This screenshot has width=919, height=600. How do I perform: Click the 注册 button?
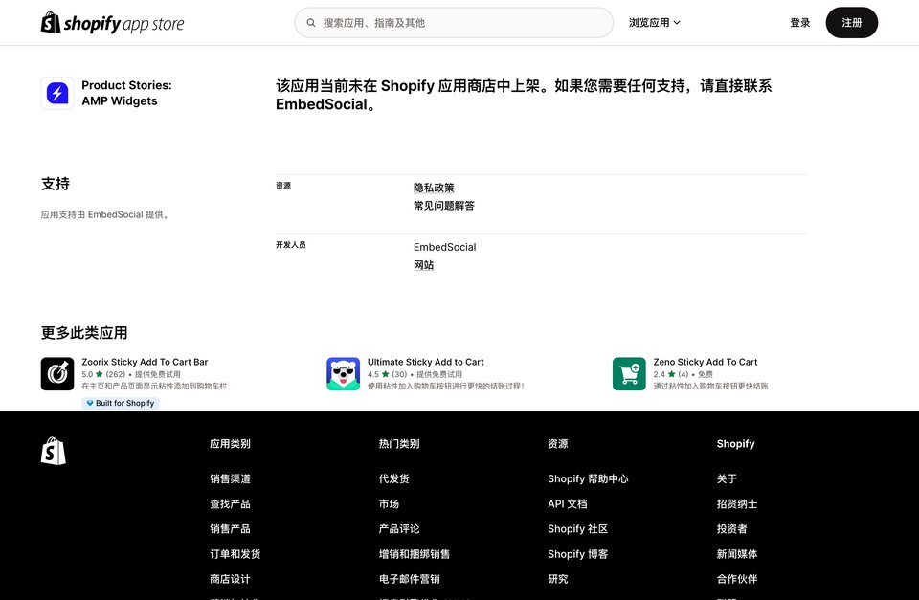click(852, 23)
